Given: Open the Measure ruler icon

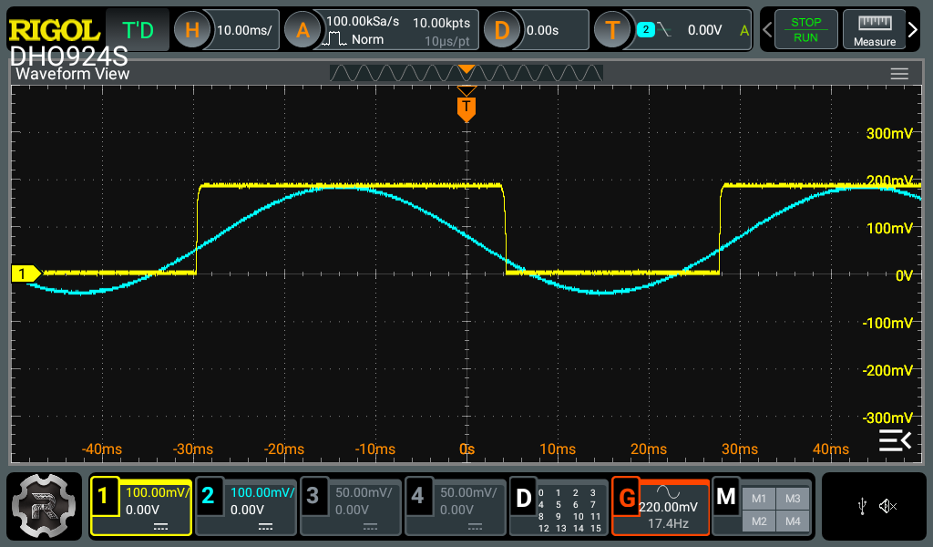Looking at the screenshot, I should pyautogui.click(x=874, y=30).
